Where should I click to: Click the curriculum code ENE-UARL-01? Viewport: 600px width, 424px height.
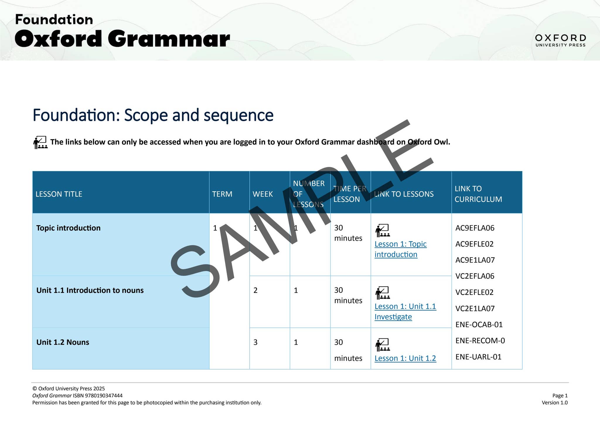(478, 357)
